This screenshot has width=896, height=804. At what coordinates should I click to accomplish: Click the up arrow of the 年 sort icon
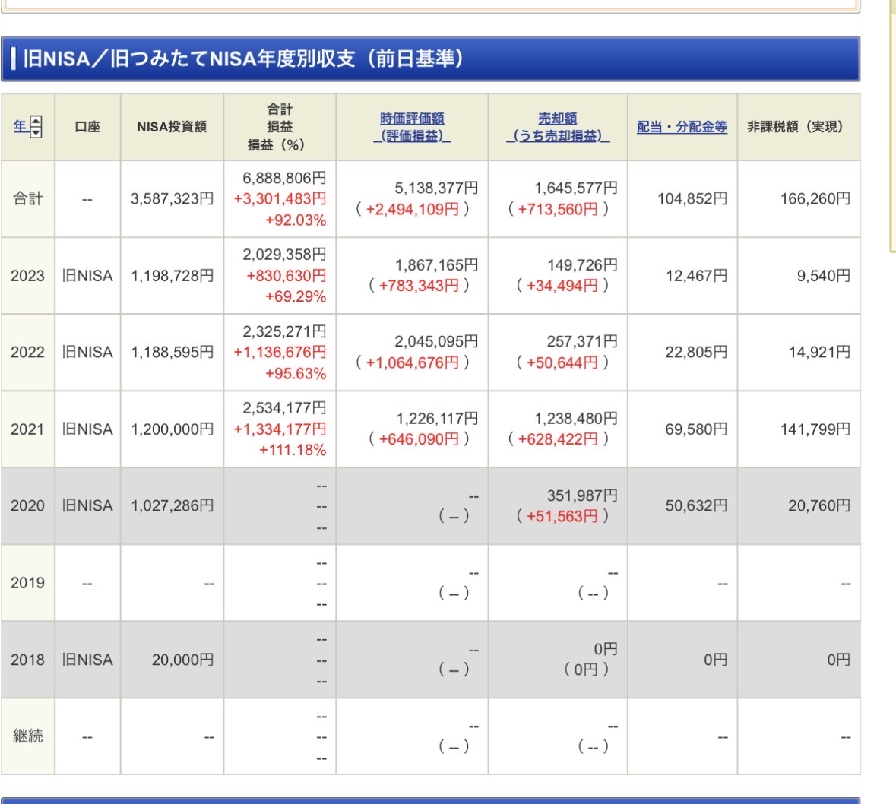(x=36, y=122)
